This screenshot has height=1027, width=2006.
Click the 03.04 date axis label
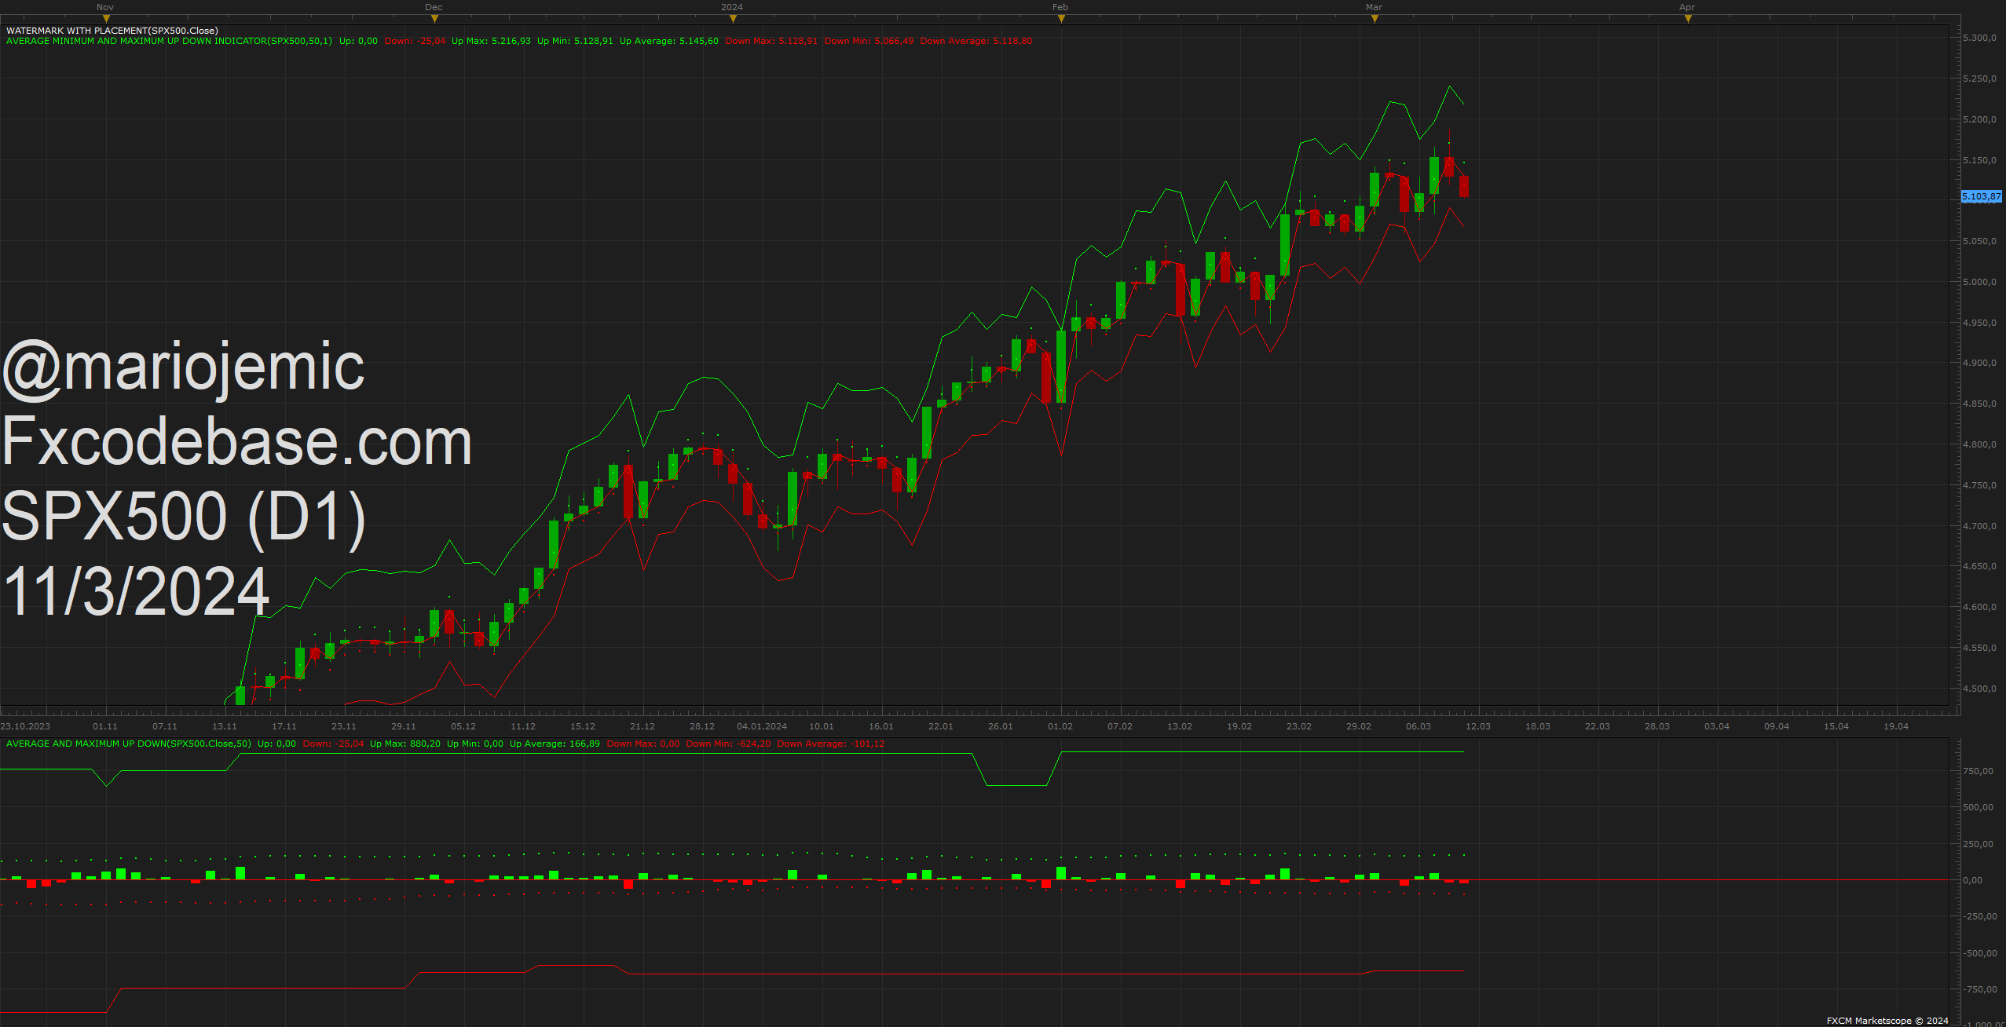[x=1717, y=726]
